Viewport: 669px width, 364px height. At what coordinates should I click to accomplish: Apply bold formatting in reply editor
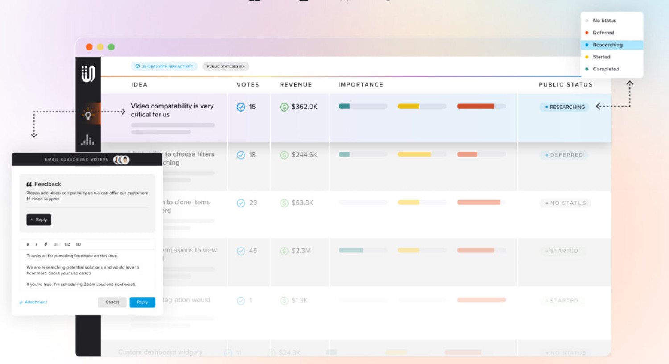(28, 244)
